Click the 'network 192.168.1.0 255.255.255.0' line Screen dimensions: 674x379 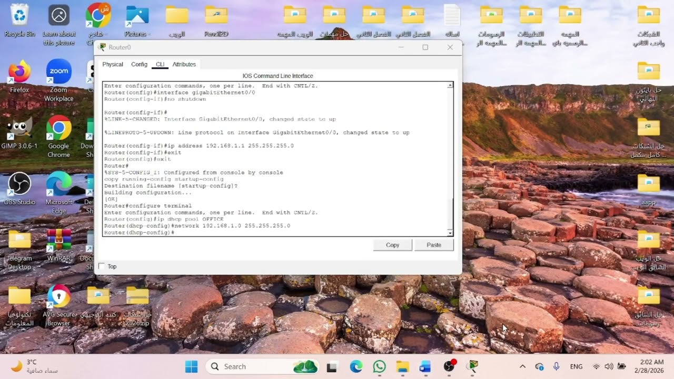point(197,226)
